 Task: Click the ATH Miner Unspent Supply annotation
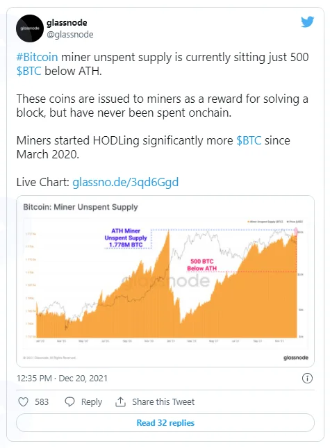(x=126, y=238)
